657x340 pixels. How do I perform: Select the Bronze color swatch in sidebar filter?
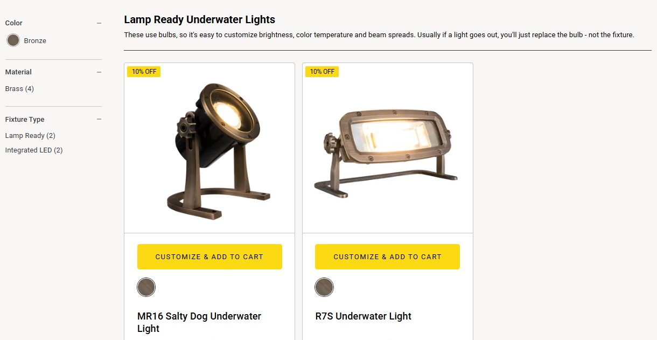coord(13,40)
